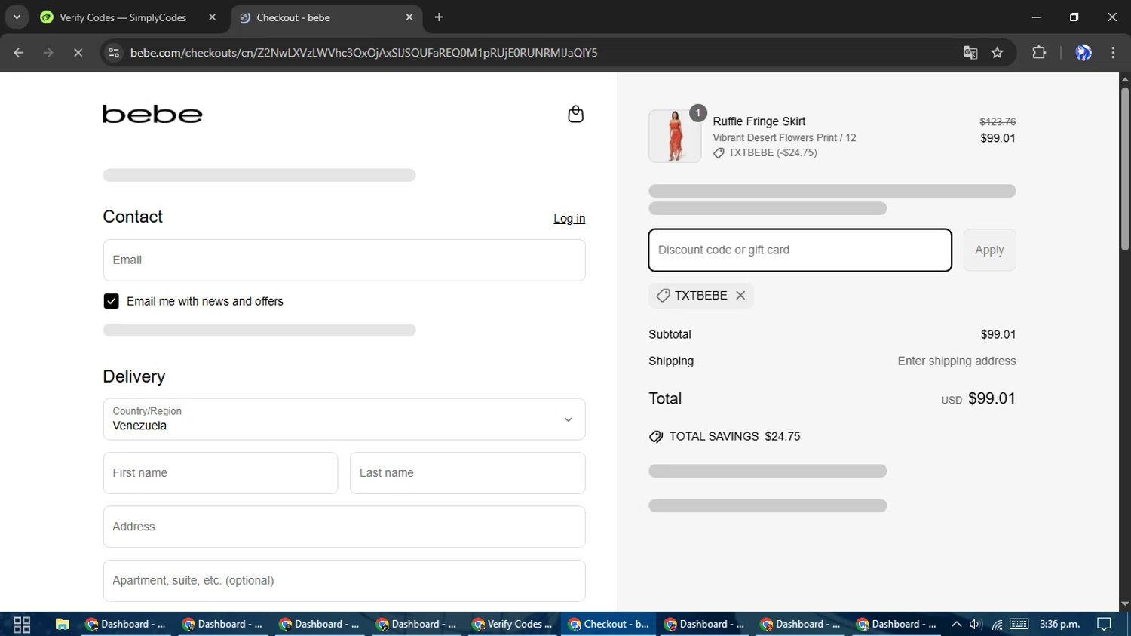This screenshot has width=1131, height=636.
Task: Open the Extensions puzzle icon
Action: (x=1039, y=53)
